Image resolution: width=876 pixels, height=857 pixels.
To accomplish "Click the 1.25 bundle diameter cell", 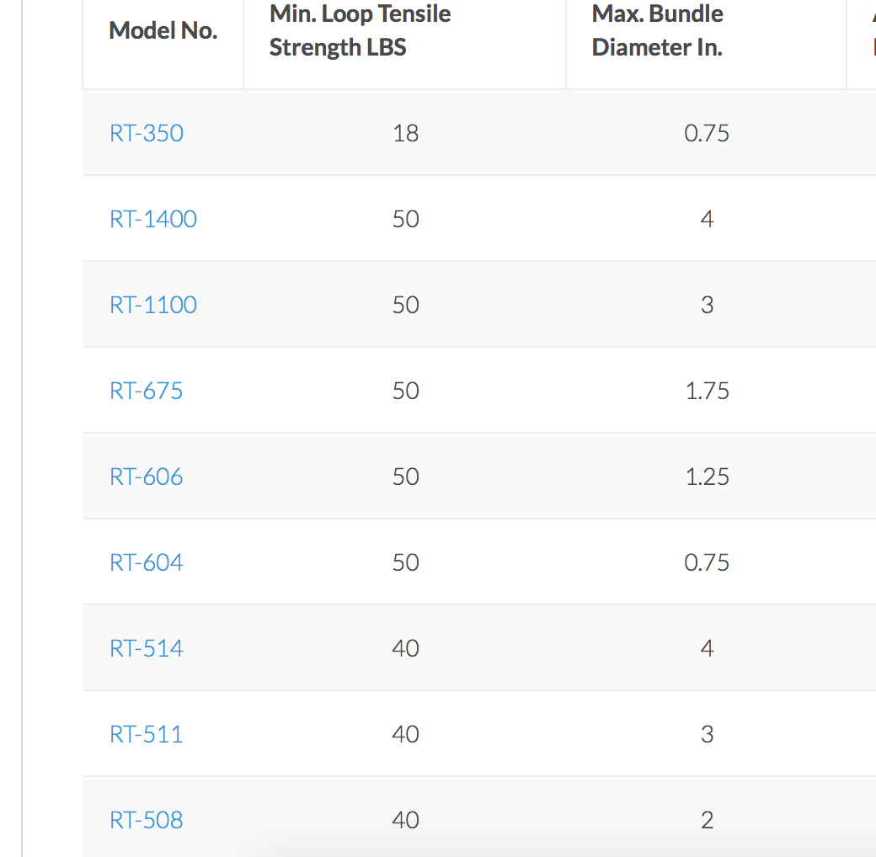I will (x=707, y=476).
